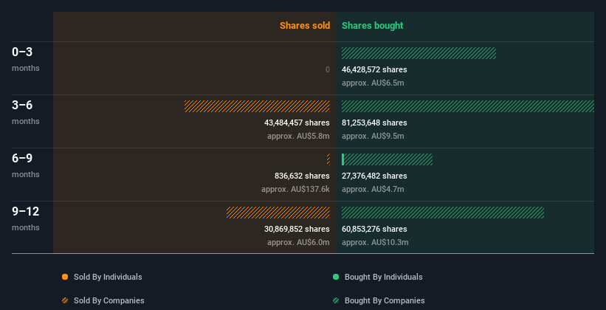Click the 6–9 months small orange sold bar
Image resolution: width=606 pixels, height=310 pixels.
[328, 159]
